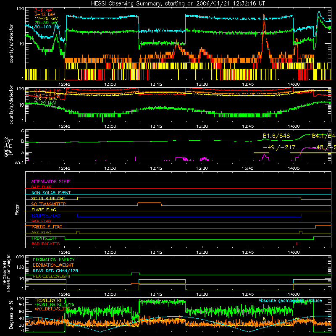The width and height of the screenshot is (336, 336).
Task: Click the B1.6/848 flare annotation
Action: (276, 136)
